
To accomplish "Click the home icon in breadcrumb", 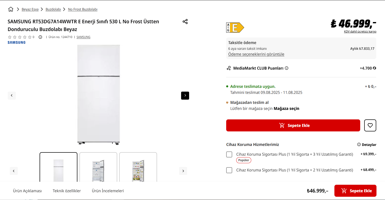I will pos(11,9).
